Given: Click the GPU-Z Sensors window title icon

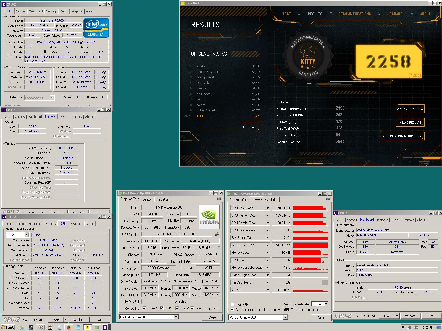Looking at the screenshot, I should (229, 194).
